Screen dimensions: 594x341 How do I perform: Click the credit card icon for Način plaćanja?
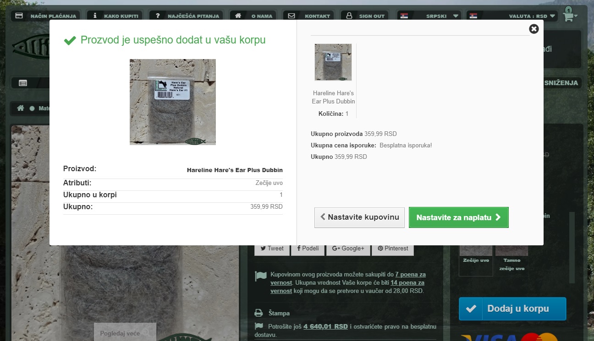[x=19, y=16]
